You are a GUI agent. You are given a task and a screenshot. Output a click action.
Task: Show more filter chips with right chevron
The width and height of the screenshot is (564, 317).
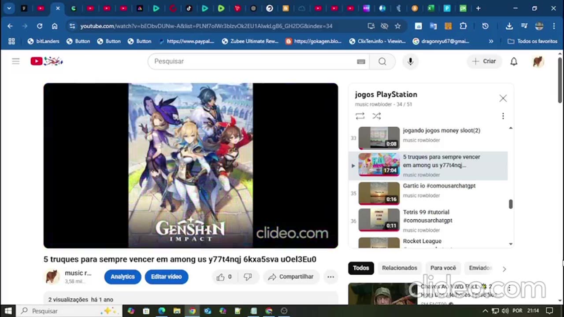(x=504, y=269)
